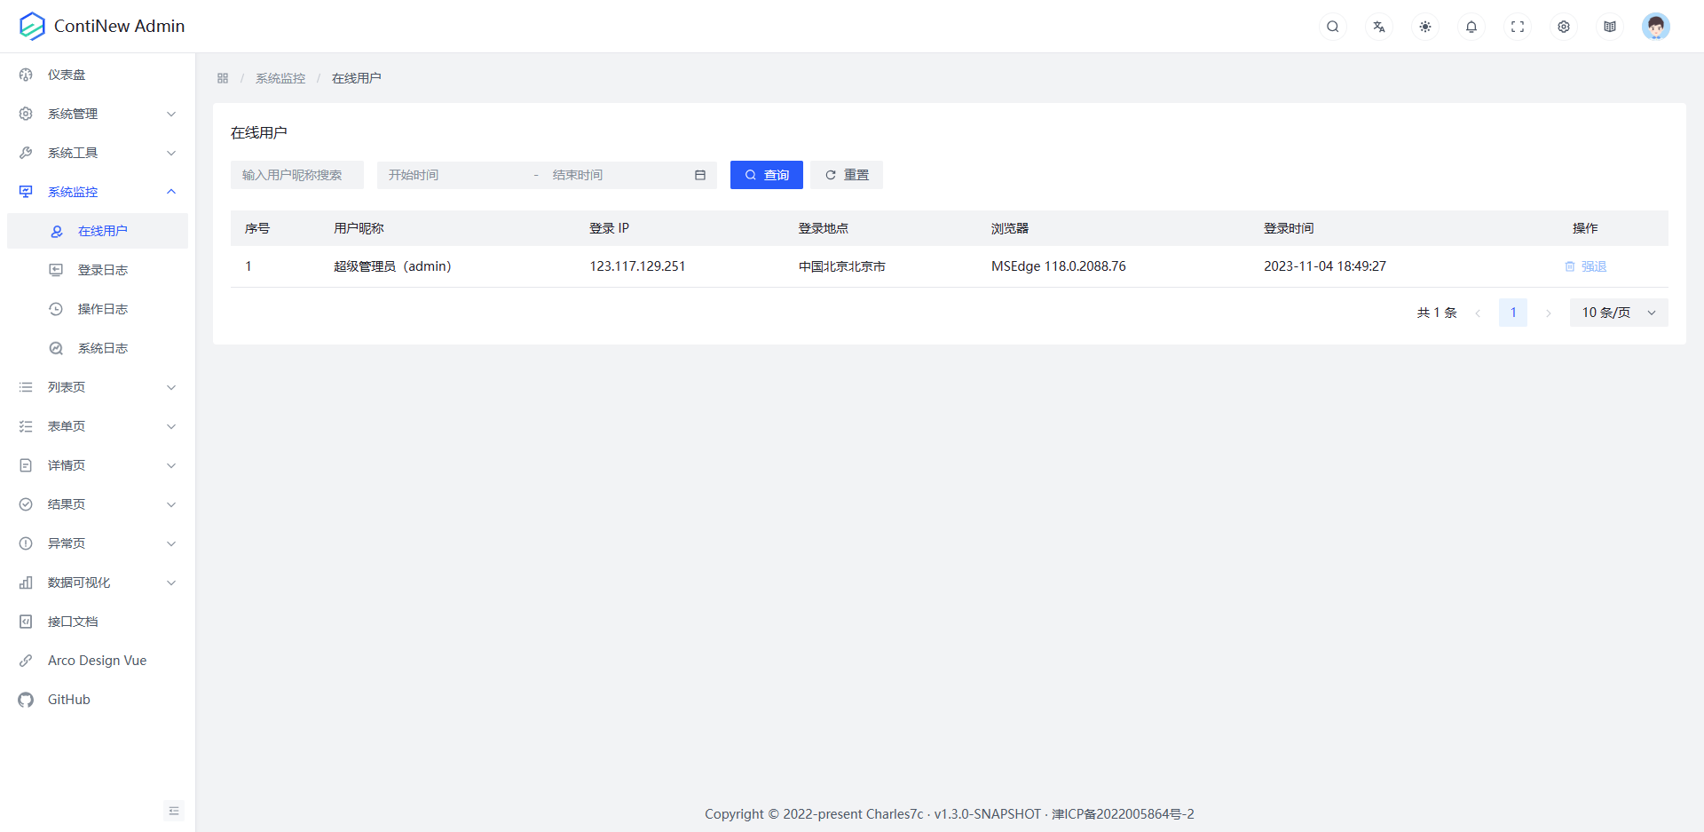Collapse the sidebar using the bottom-left toggle
This screenshot has height=832, width=1704.
[x=174, y=811]
